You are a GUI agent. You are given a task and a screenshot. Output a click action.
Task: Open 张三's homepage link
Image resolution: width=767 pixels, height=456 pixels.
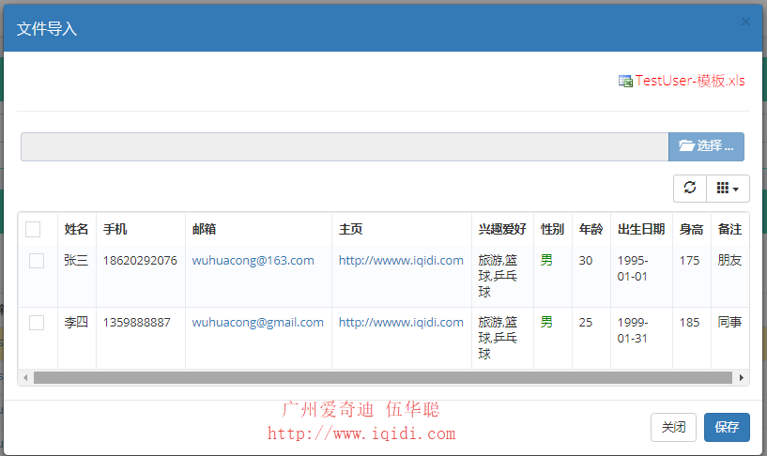401,260
